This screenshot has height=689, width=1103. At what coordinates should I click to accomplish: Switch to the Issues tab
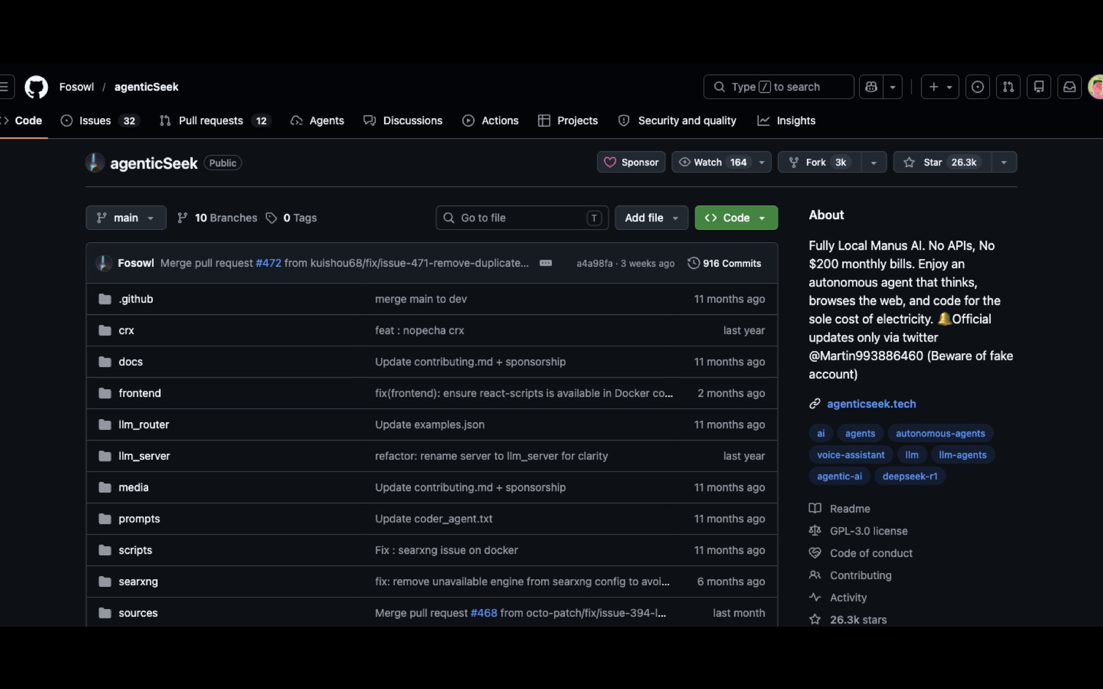(x=100, y=121)
